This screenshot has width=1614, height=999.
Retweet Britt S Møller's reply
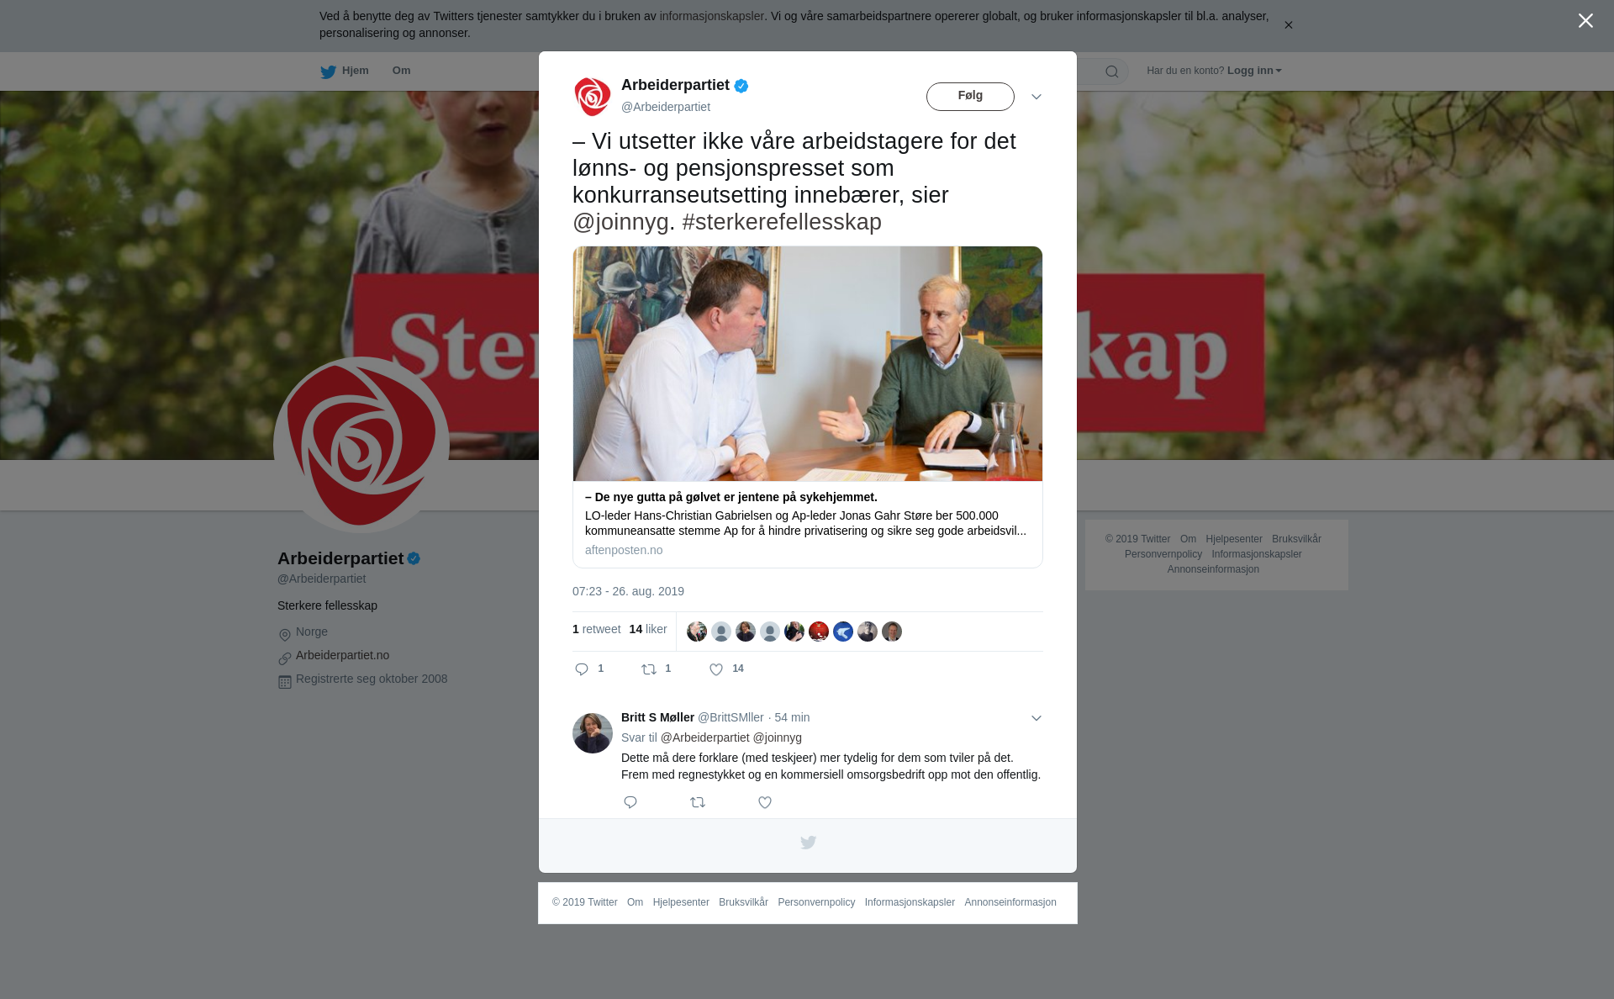[698, 802]
